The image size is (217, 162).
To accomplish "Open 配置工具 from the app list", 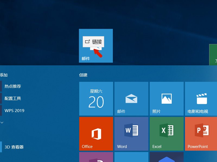I will pyautogui.click(x=13, y=98).
